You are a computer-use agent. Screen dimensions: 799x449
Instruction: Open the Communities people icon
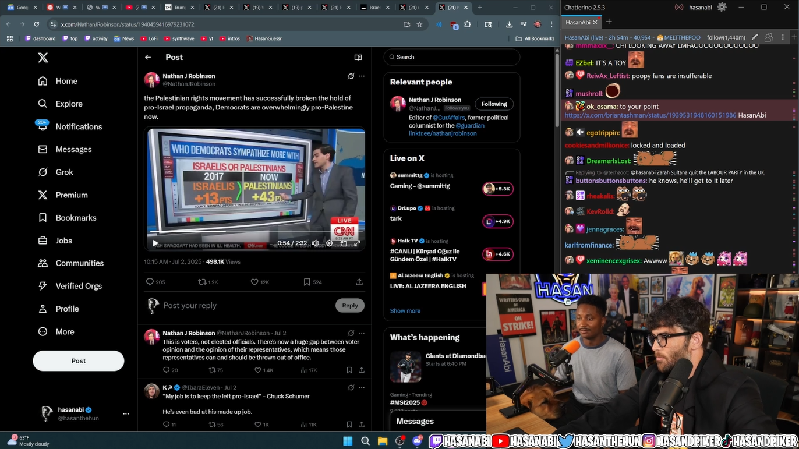[x=43, y=263]
